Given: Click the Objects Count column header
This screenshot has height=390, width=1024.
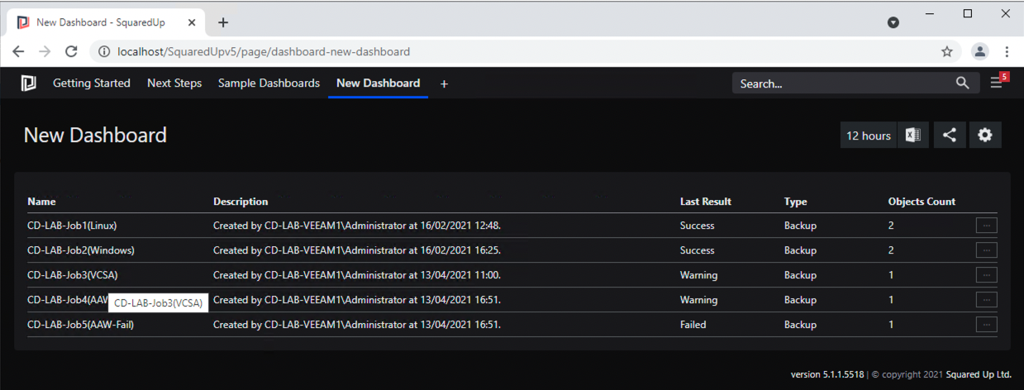Looking at the screenshot, I should tap(922, 202).
